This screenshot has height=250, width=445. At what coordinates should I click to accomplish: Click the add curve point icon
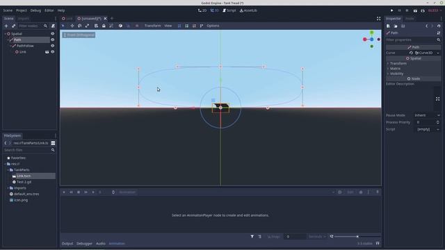pos(187,26)
